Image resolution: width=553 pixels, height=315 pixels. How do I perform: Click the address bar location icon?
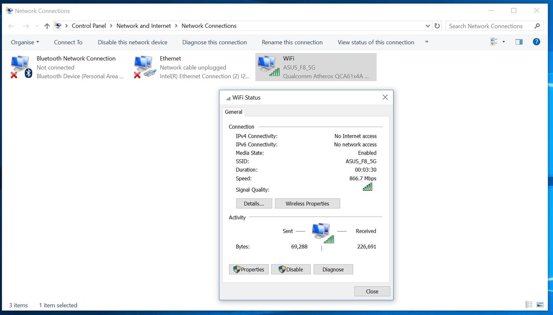pyautogui.click(x=58, y=26)
